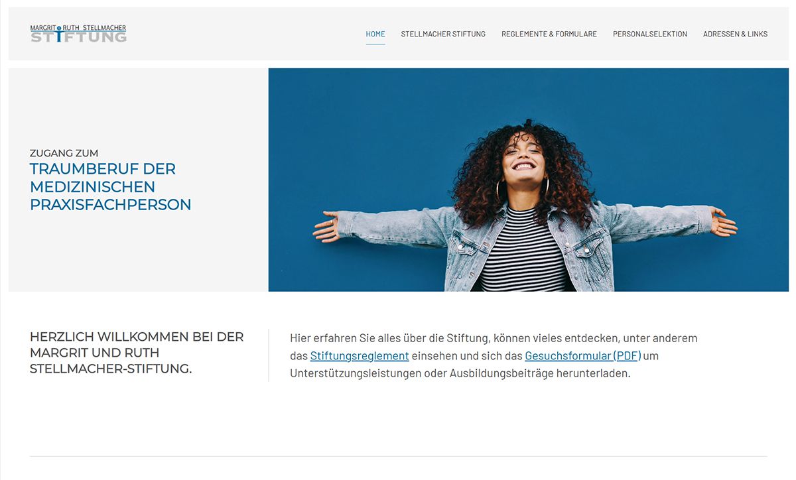Click the woman's outstretched hand on the right

click(x=723, y=222)
